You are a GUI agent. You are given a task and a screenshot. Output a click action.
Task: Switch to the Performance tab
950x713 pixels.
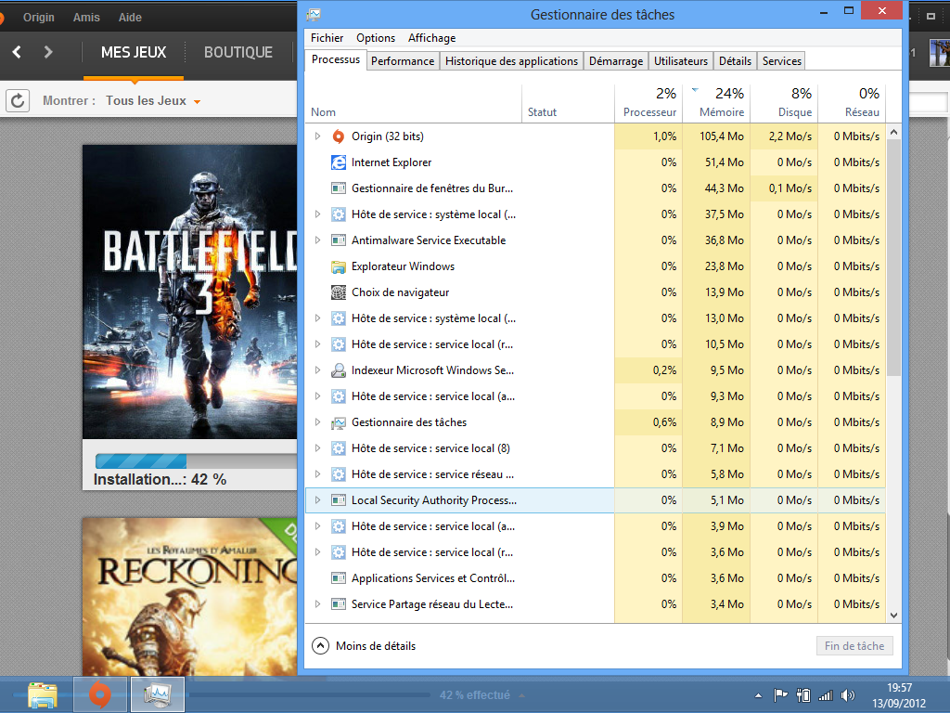403,61
